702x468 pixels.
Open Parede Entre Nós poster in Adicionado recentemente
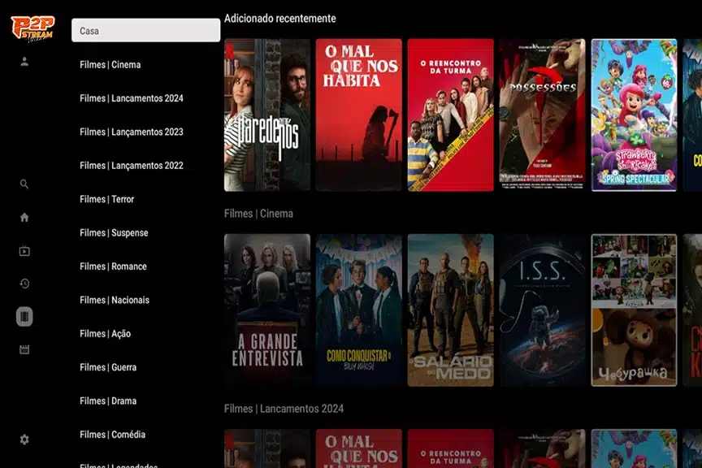point(267,115)
